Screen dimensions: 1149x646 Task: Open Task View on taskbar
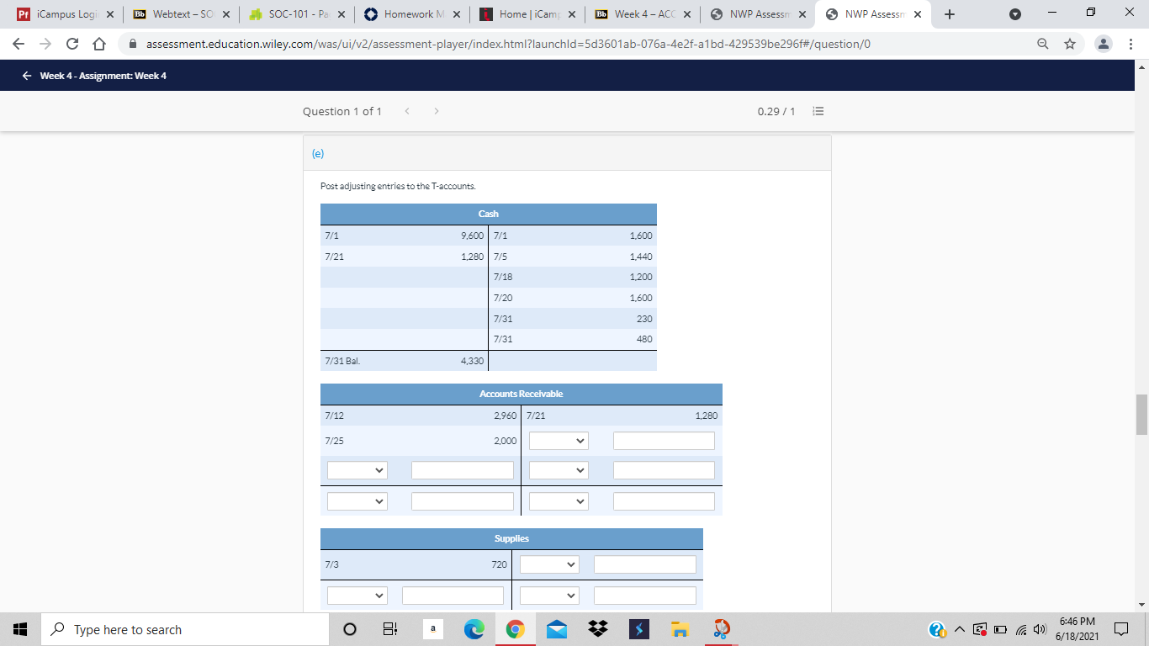coord(391,630)
